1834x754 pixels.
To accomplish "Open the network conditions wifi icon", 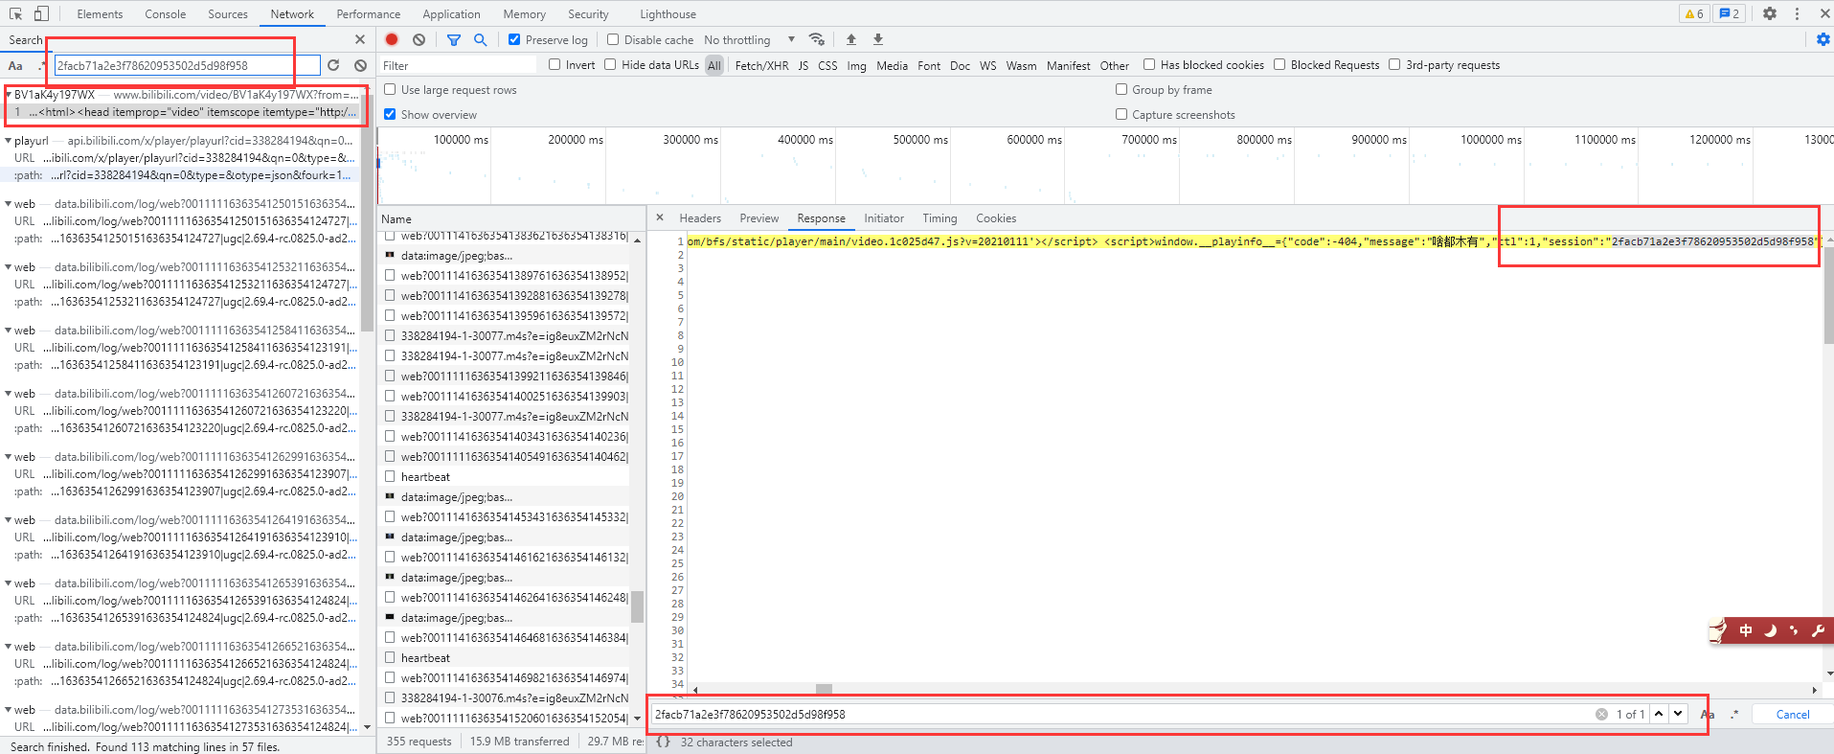I will [x=817, y=39].
